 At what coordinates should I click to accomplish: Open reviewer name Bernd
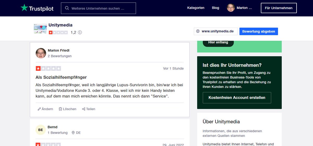52,127
